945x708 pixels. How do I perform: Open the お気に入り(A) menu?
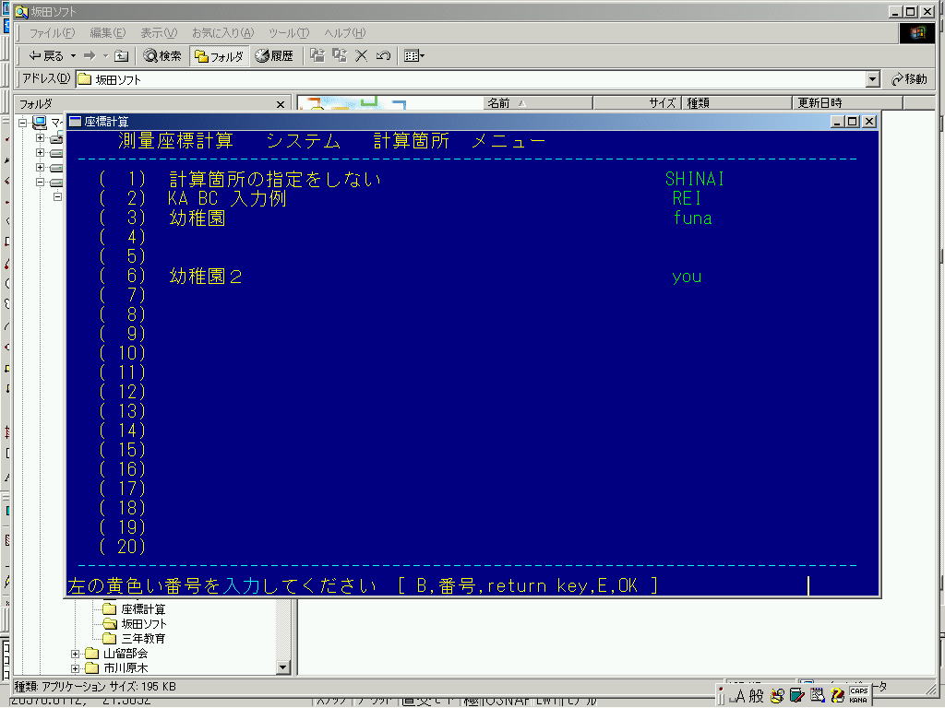(x=222, y=32)
